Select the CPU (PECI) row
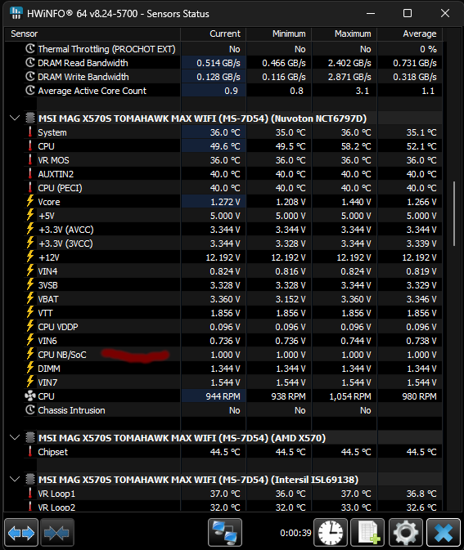 233,188
